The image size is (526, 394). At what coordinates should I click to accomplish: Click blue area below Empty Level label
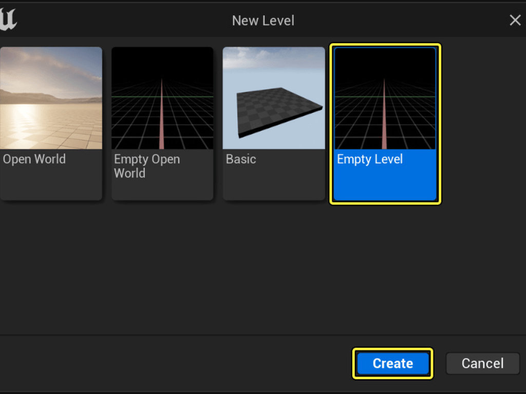point(385,184)
